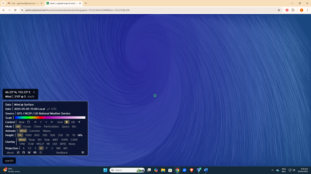Choose the CAPE overlay

(74, 140)
